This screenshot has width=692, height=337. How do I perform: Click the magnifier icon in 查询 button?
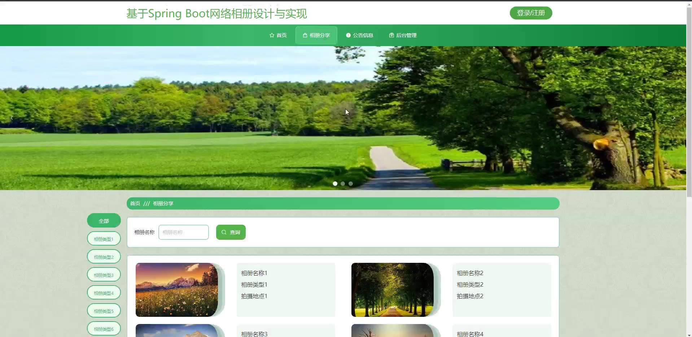click(224, 232)
